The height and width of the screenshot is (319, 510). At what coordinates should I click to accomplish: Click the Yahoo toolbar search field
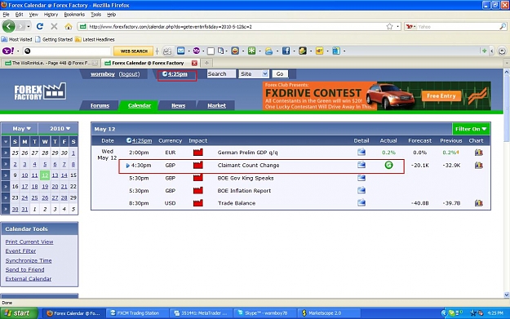tap(67, 51)
